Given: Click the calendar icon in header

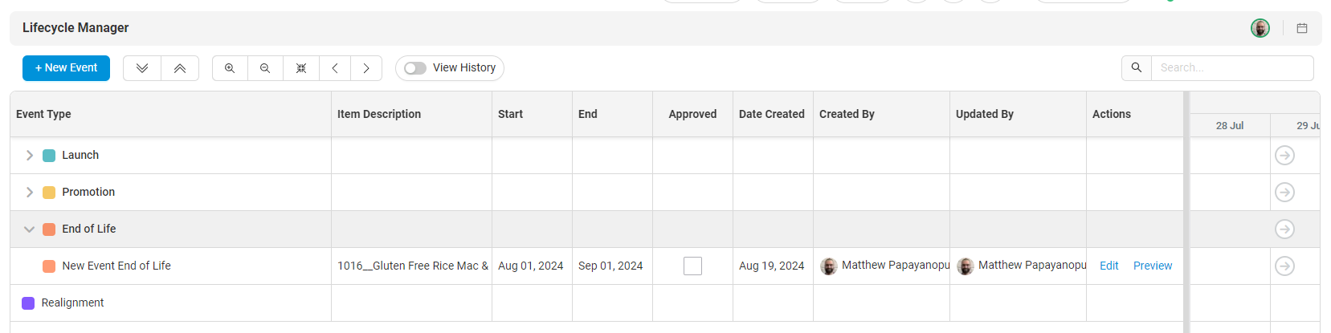Looking at the screenshot, I should pos(1302,28).
